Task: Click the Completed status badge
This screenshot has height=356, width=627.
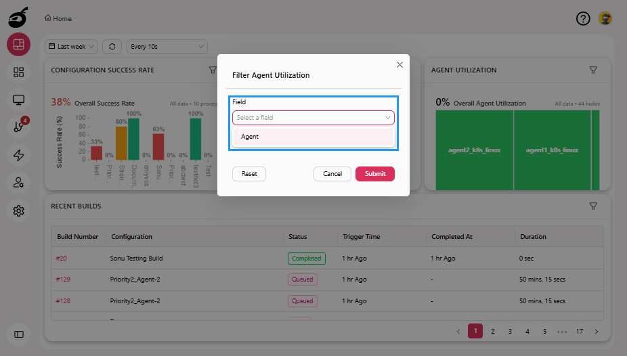Action: click(306, 259)
